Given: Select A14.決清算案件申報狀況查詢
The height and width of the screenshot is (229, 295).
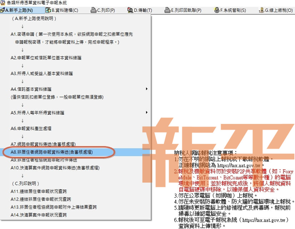Looking at the screenshot, I should (39, 215).
